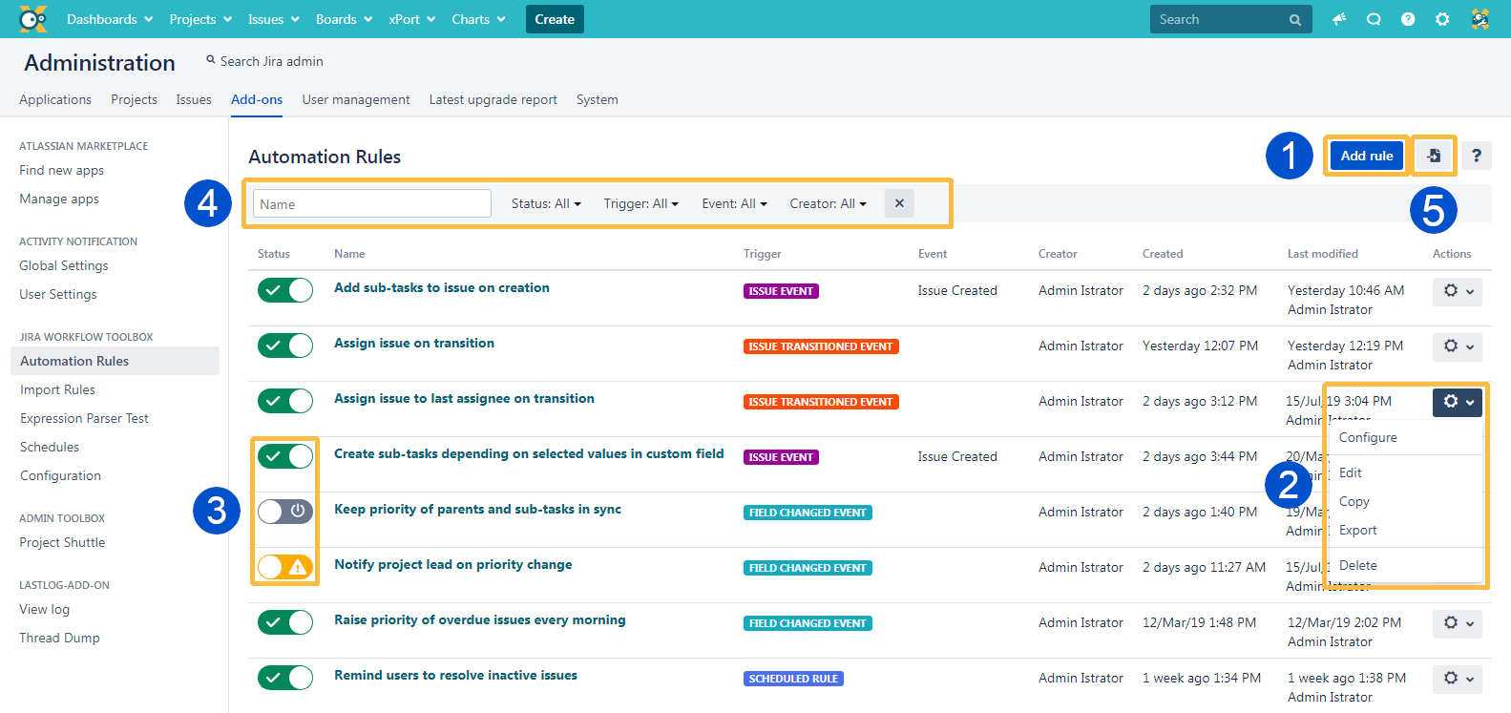
Task: Expand the Event: All filter
Action: tap(734, 203)
